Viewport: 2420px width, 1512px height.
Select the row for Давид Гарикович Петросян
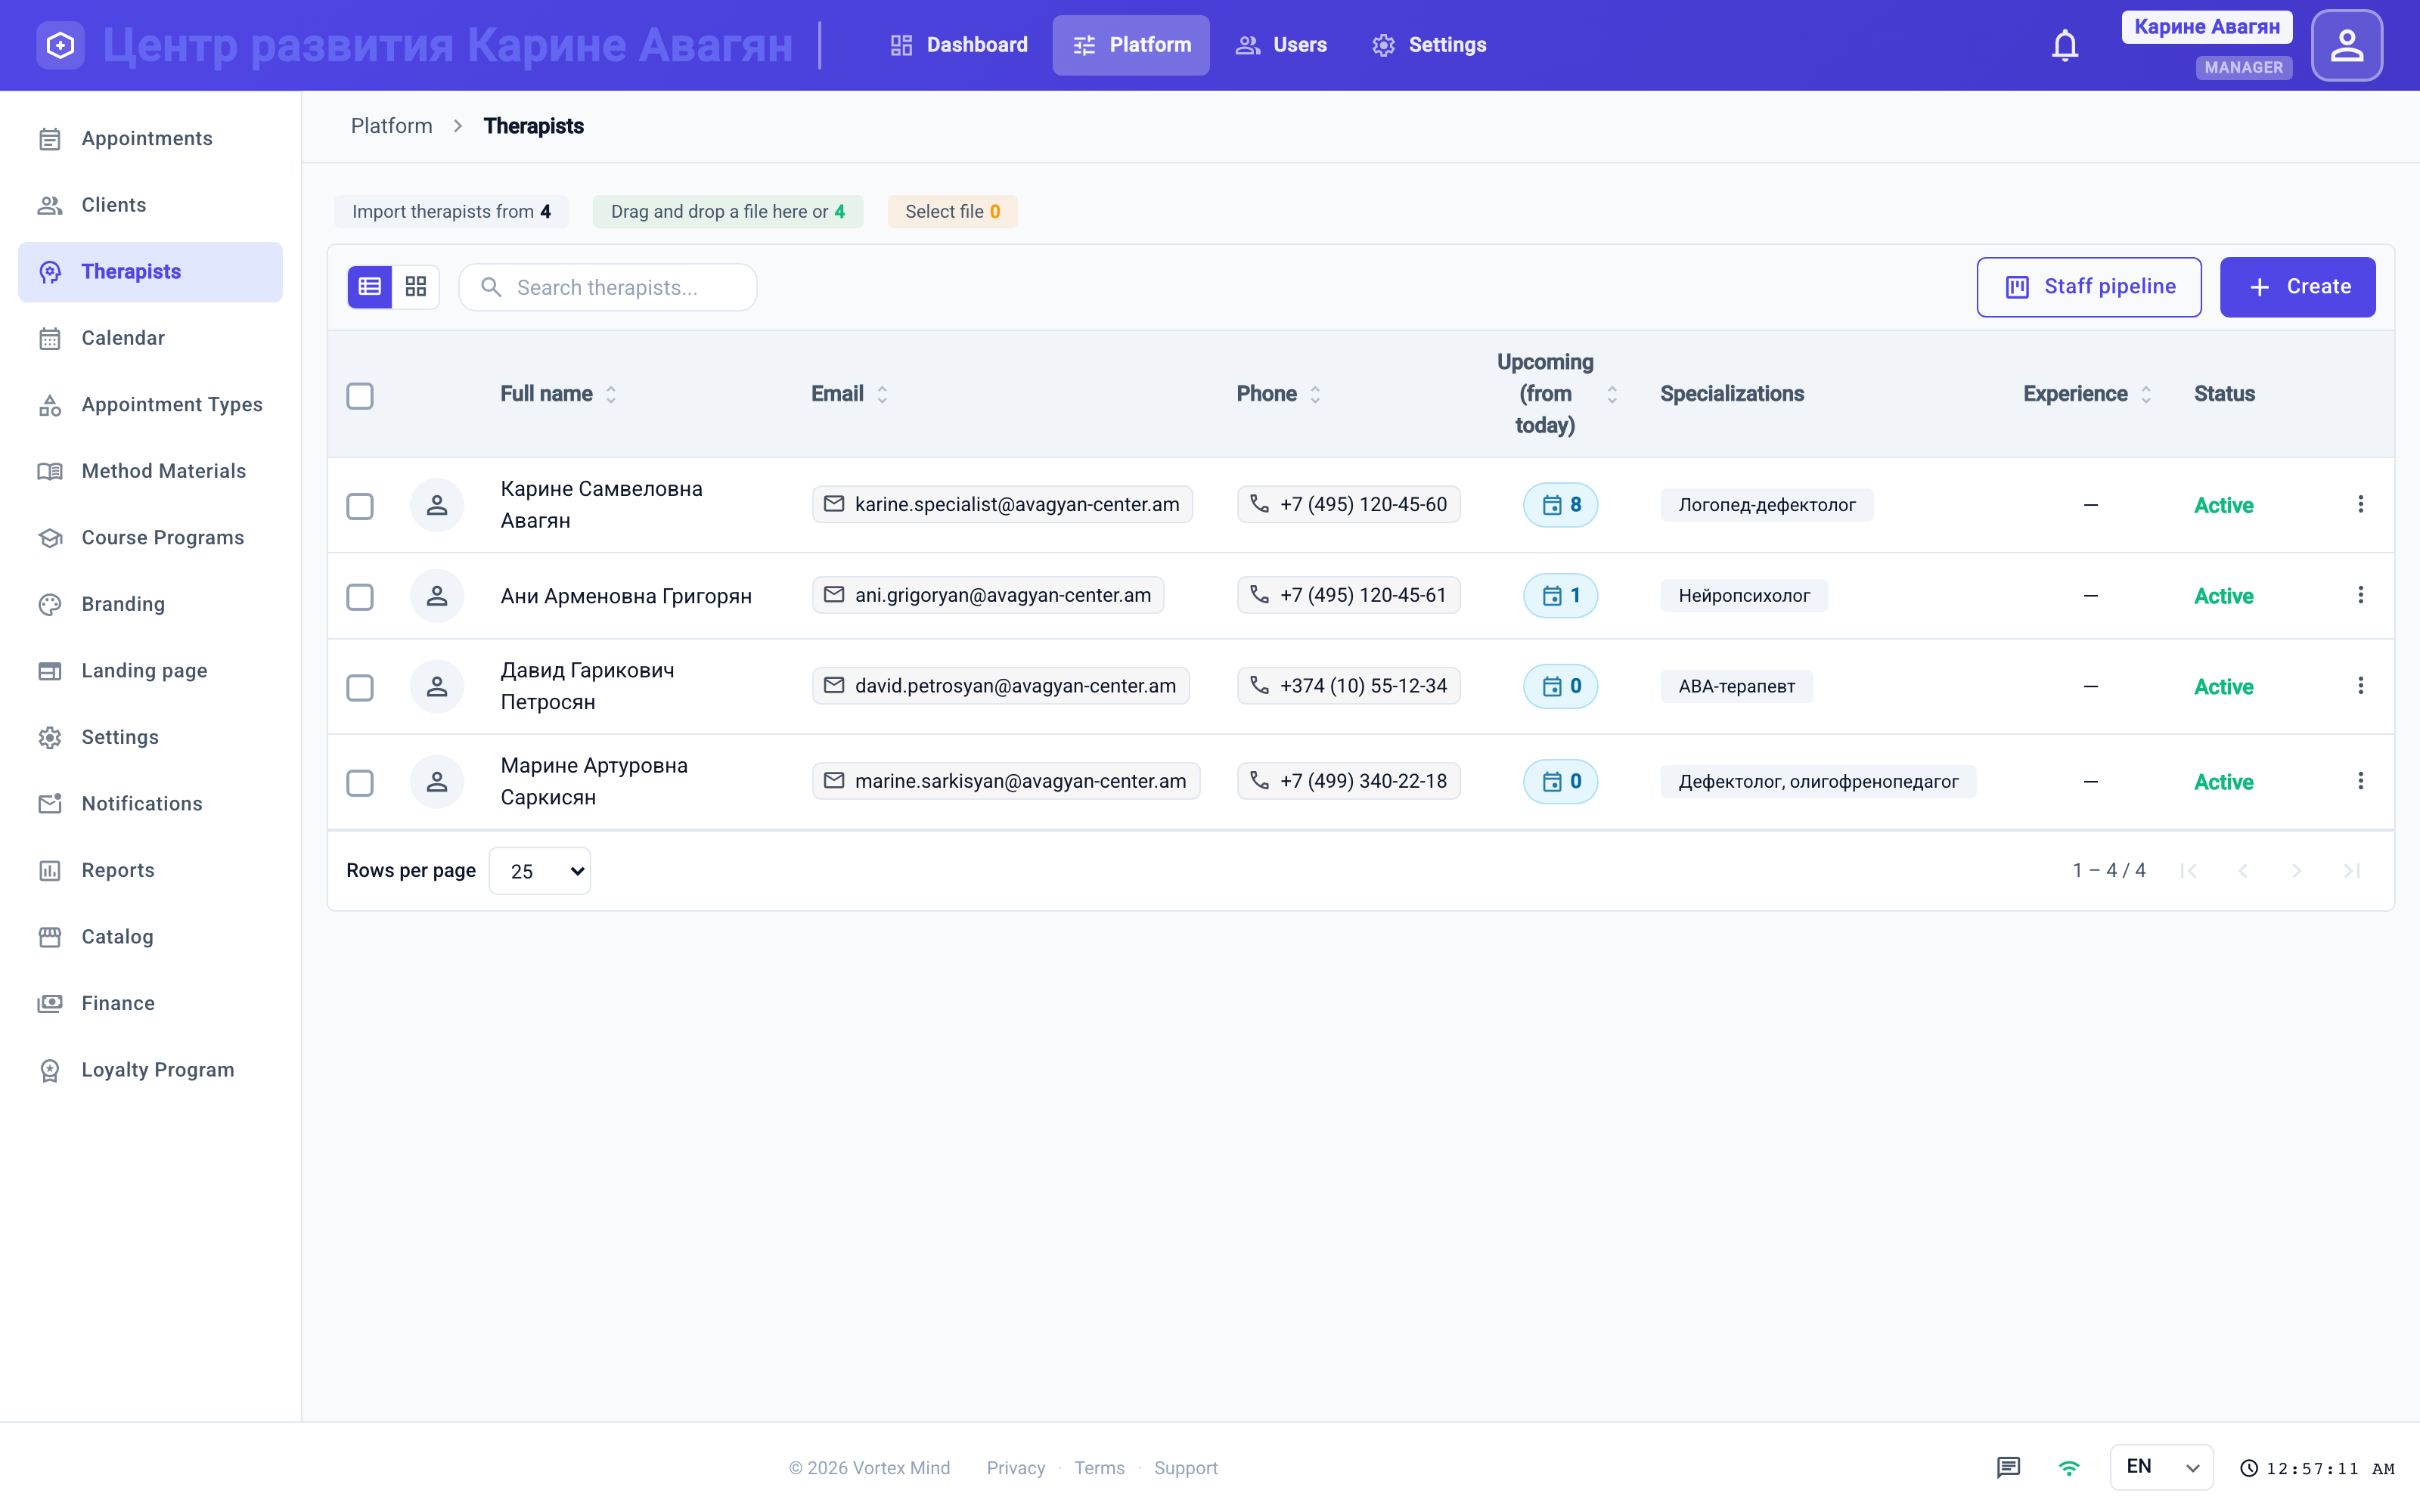(x=360, y=688)
